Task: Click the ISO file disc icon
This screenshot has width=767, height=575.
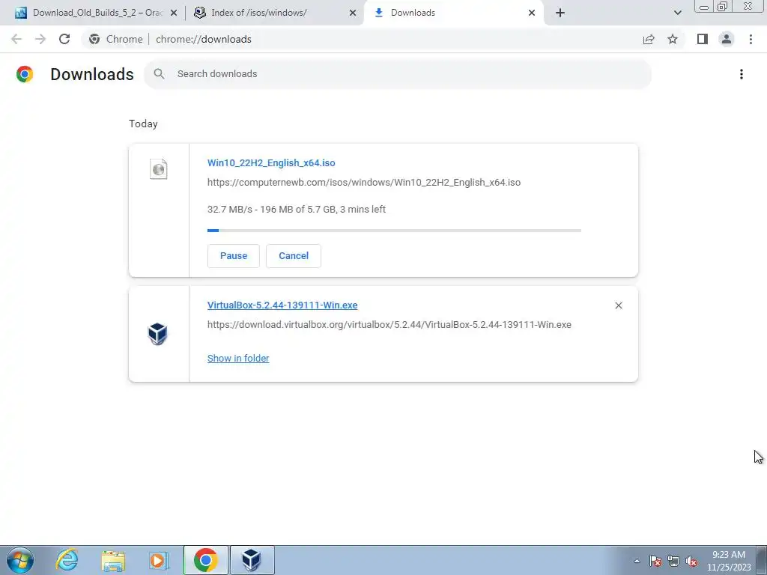Action: pyautogui.click(x=158, y=169)
